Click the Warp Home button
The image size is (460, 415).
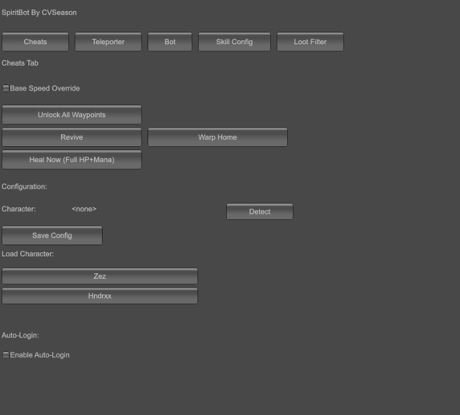[217, 138]
